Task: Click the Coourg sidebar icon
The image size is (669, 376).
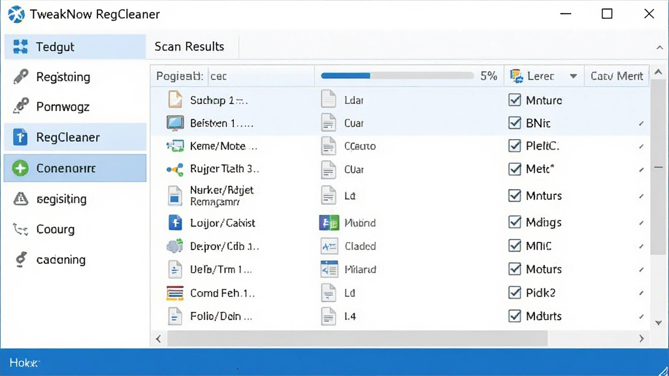Action: coord(20,229)
